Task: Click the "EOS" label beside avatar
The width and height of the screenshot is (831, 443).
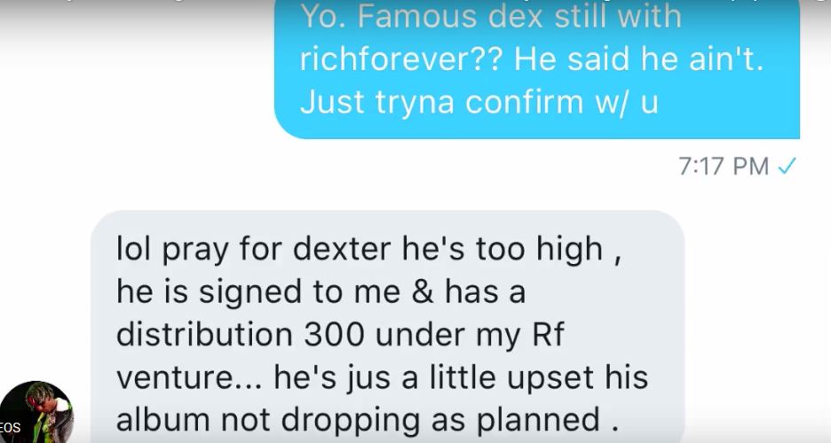Action: click(10, 427)
